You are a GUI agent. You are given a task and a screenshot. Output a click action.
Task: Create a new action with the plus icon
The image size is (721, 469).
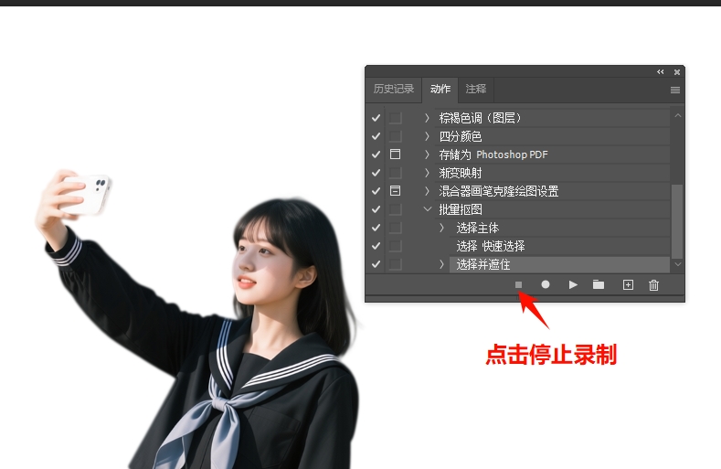[x=628, y=285]
